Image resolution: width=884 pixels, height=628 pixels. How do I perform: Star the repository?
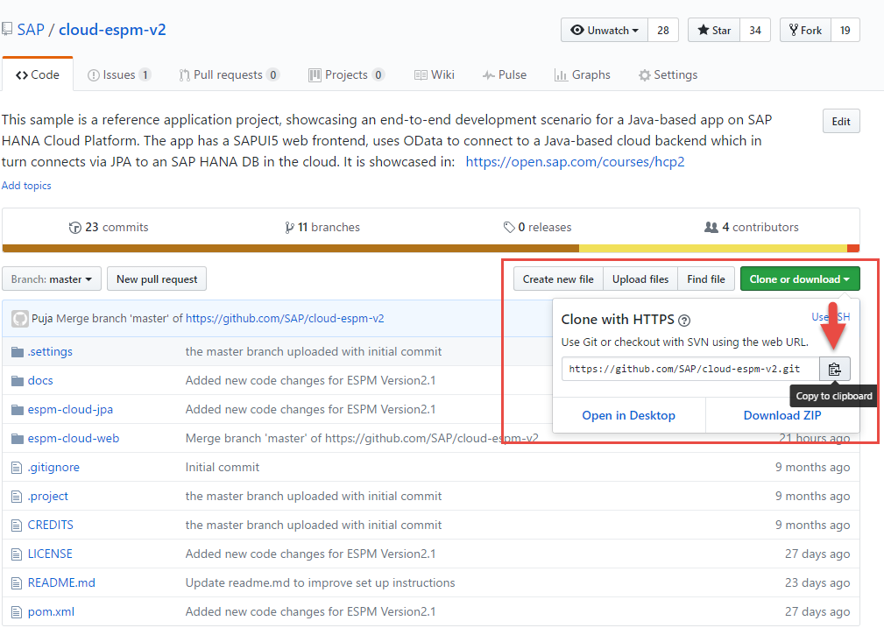[x=714, y=31]
